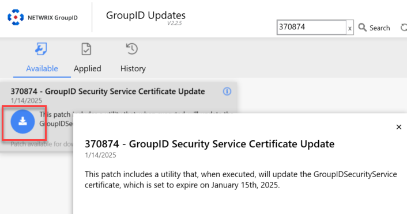Click the V2.2.5 version label
The height and width of the screenshot is (214, 407).
pos(175,24)
